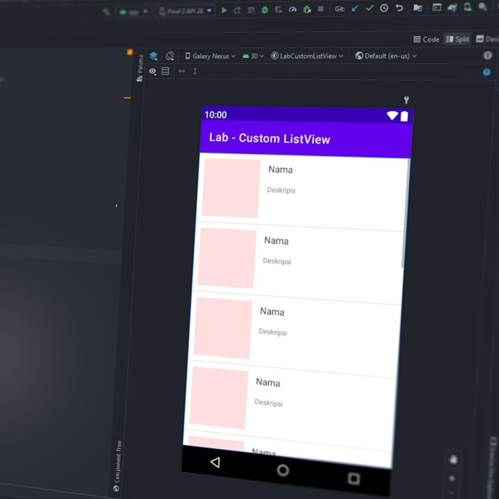
Task: Open the Palette side panel tab
Action: coord(140,68)
